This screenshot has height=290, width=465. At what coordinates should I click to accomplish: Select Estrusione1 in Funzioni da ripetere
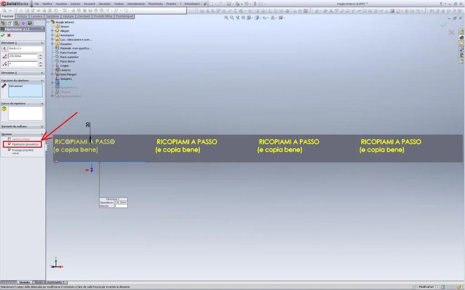click(16, 86)
